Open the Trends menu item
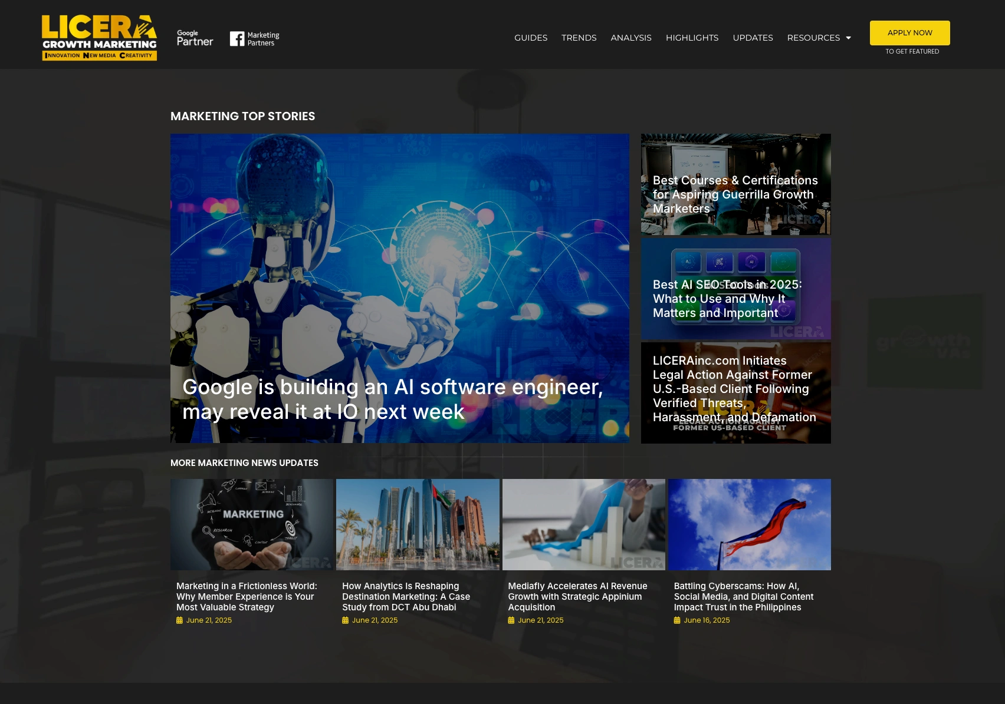The width and height of the screenshot is (1005, 704). coord(579,38)
